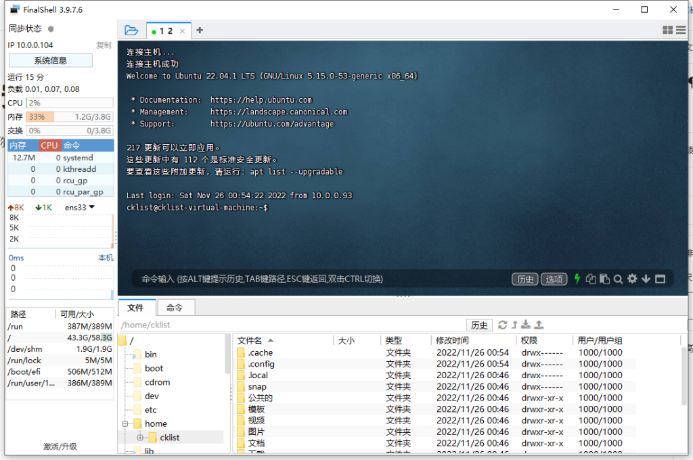The image size is (693, 460).
Task: Open command history button in terminal bar
Action: (x=525, y=279)
